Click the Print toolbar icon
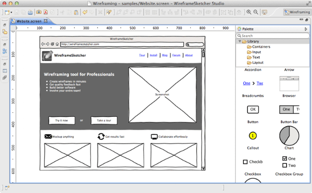 point(30,12)
